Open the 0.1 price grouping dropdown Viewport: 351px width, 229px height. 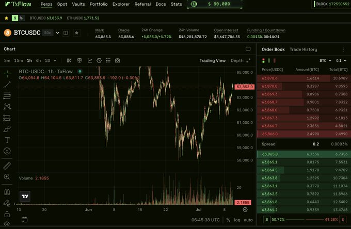pos(341,61)
